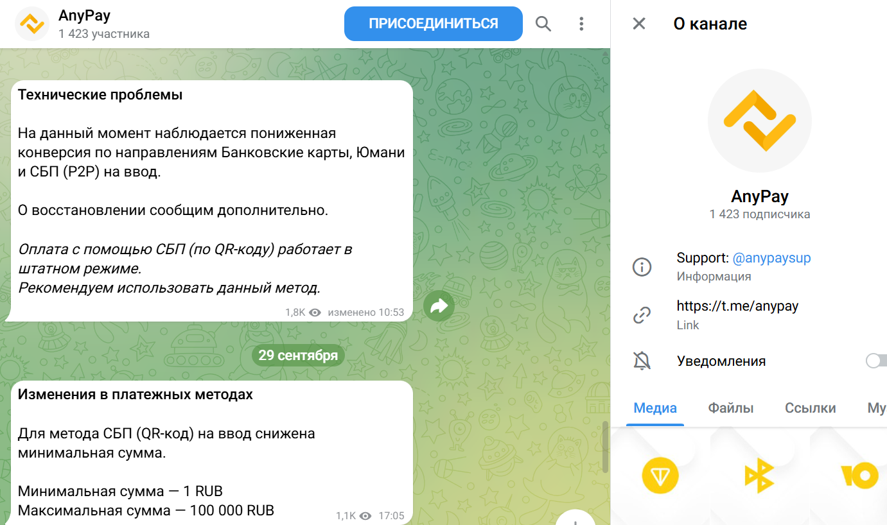Click the info icon beside Support
Viewport: 887px width, 525px height.
tap(642, 266)
